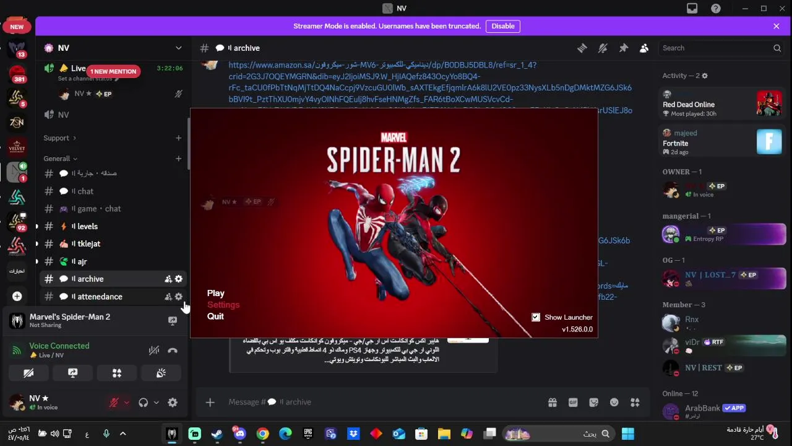Edit the attenedance channel settings gear
Image resolution: width=792 pixels, height=446 pixels.
coord(179,297)
